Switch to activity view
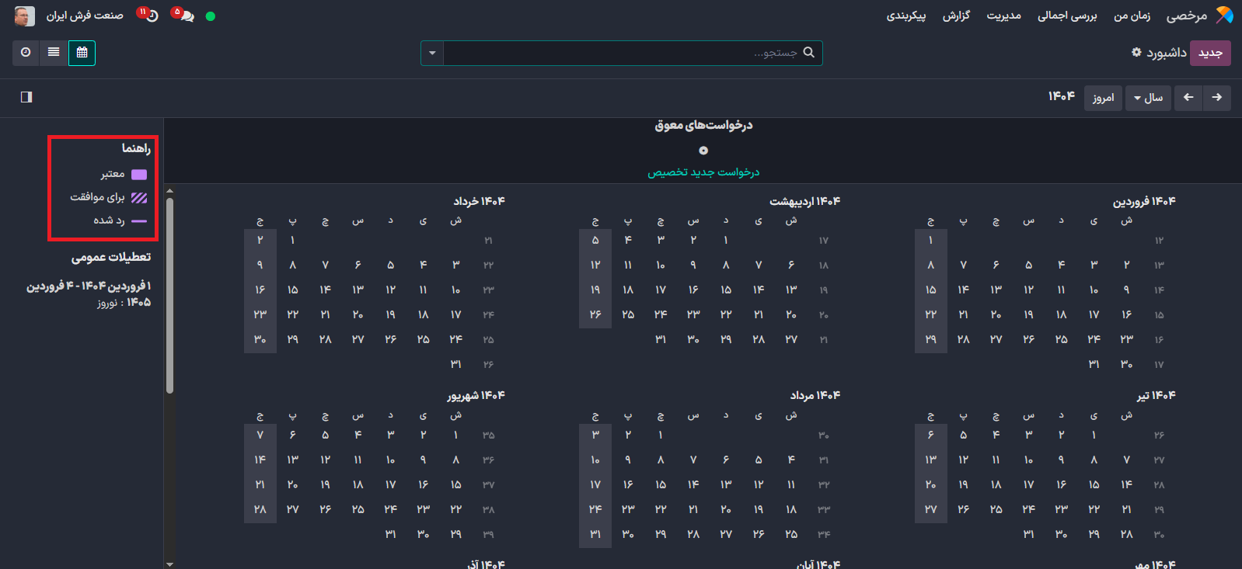Image resolution: width=1242 pixels, height=569 pixels. 26,53
